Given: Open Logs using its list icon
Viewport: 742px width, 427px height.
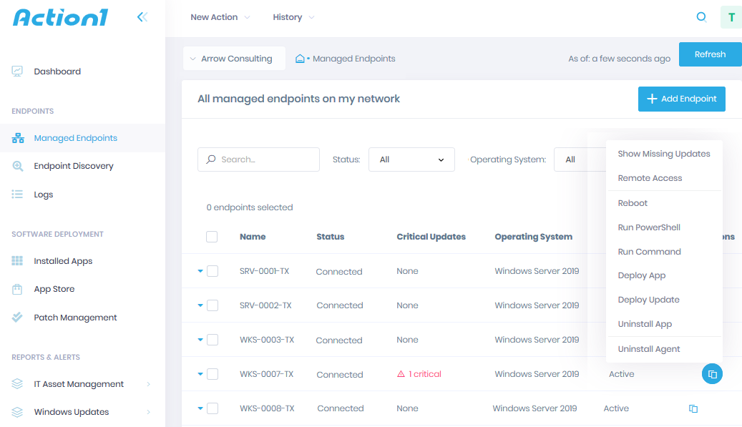Looking at the screenshot, I should (x=17, y=194).
